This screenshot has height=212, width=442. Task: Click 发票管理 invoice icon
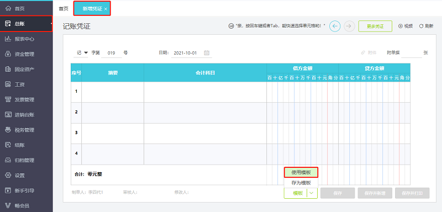tap(8, 99)
